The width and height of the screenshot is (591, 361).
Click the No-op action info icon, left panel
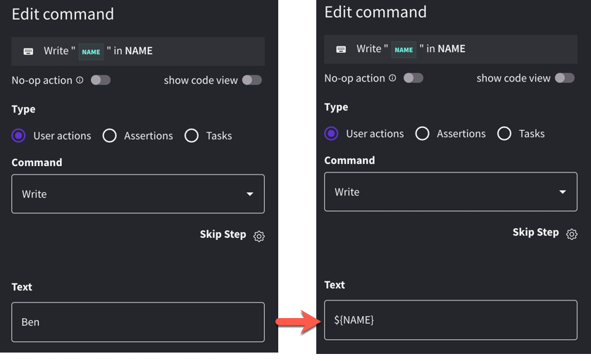80,80
